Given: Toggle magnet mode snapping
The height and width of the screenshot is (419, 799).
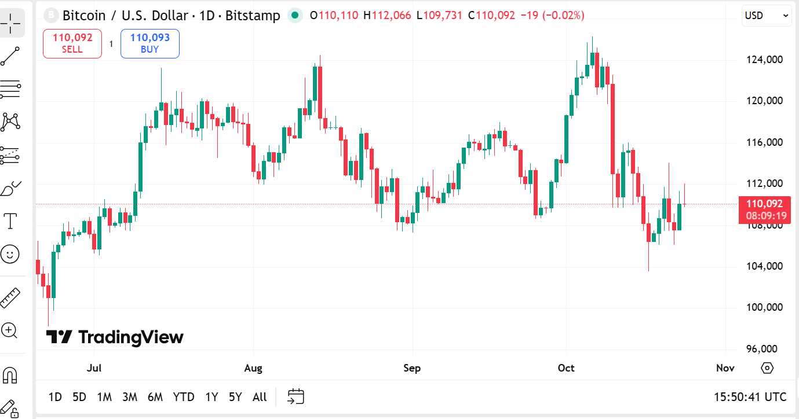Looking at the screenshot, I should [10, 376].
